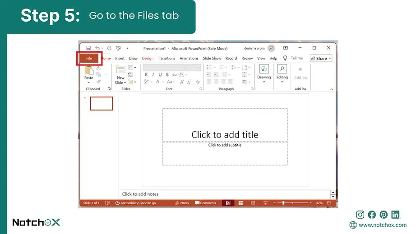Image resolution: width=416 pixels, height=234 pixels.
Task: Click the Save icon in the title bar
Action: pyautogui.click(x=88, y=48)
